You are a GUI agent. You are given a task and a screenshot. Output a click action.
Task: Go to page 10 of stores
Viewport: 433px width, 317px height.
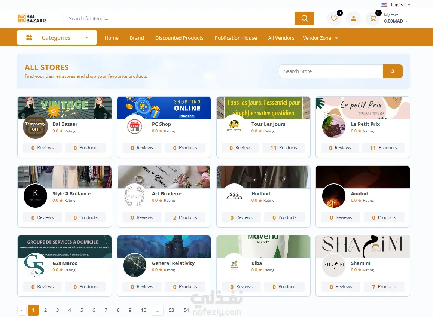point(144,310)
